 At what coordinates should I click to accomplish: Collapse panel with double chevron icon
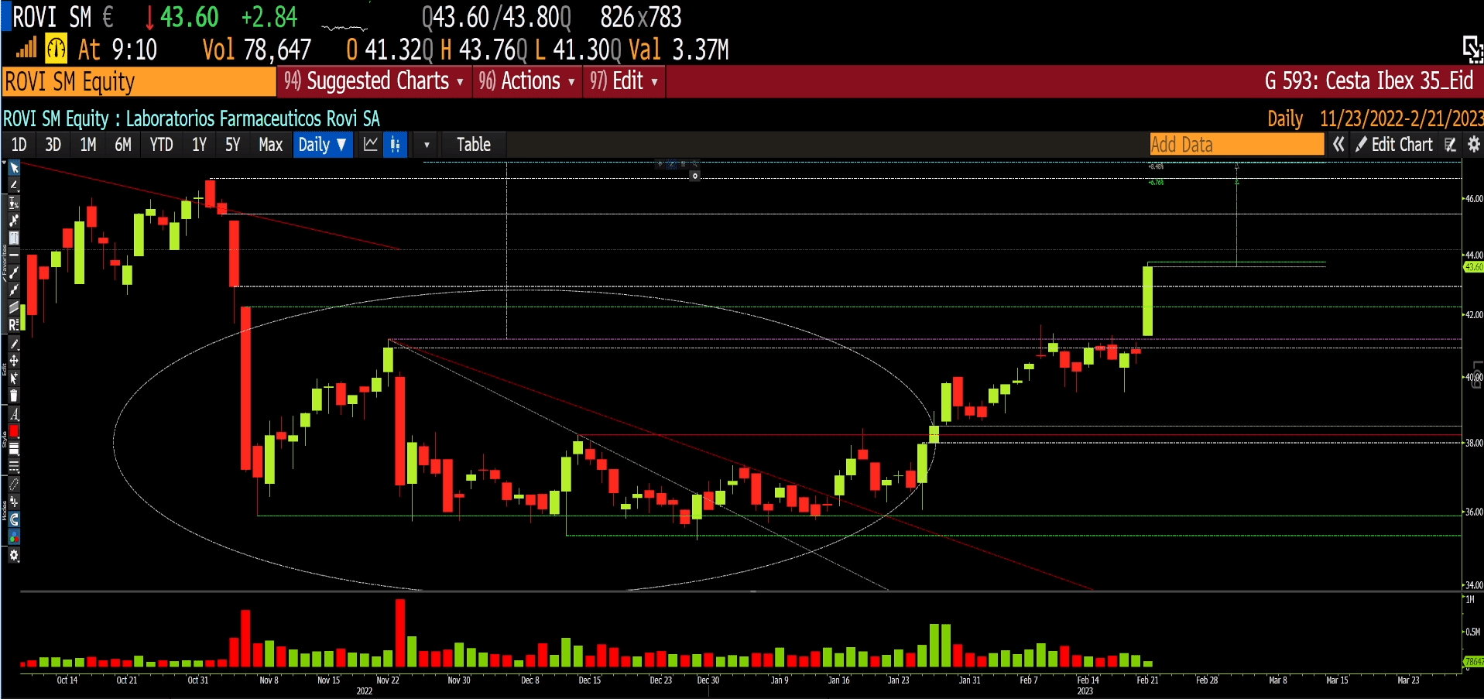1338,144
